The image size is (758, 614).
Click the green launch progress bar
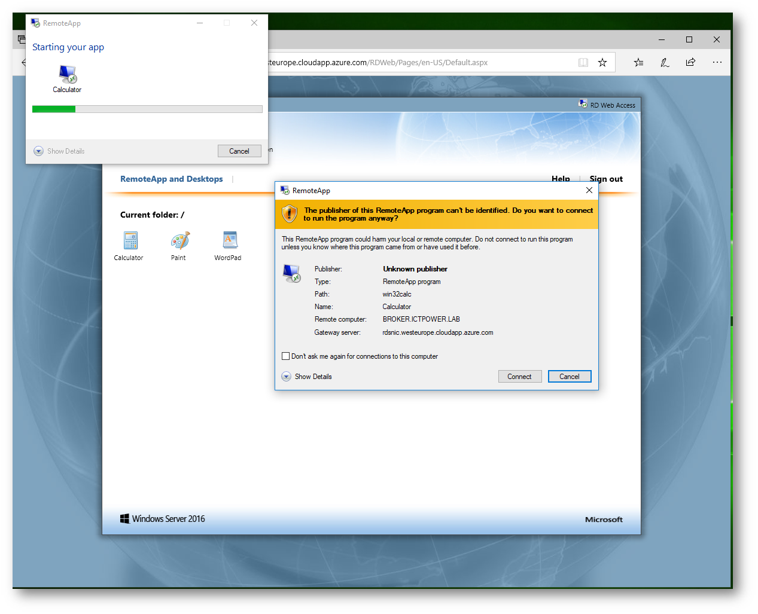click(x=147, y=109)
